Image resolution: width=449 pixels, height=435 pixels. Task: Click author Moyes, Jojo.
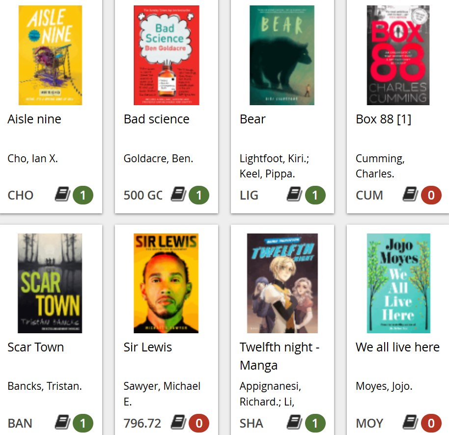coord(384,386)
